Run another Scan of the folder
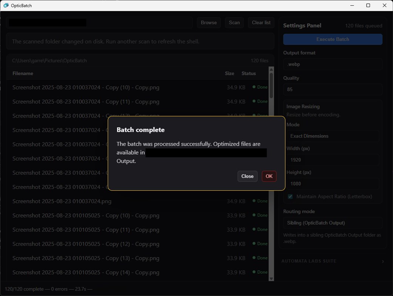The width and height of the screenshot is (393, 296). pos(234,22)
